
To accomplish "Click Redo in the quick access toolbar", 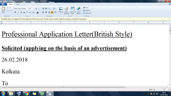I will coord(11,2).
